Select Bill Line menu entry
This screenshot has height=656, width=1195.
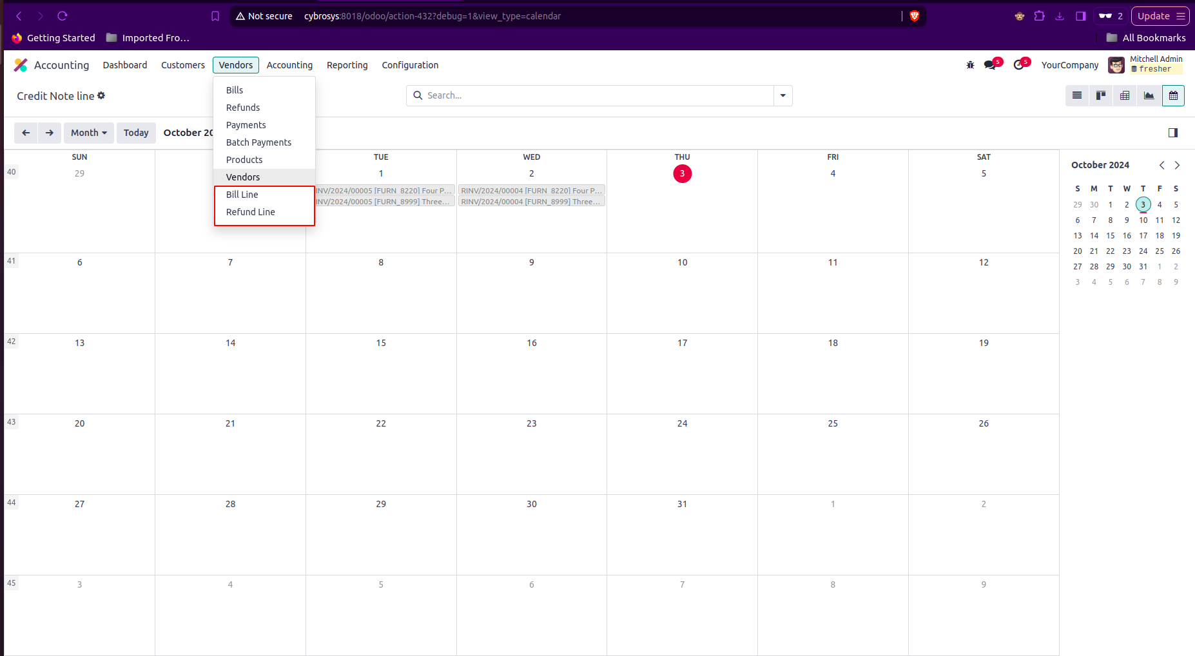click(x=242, y=195)
